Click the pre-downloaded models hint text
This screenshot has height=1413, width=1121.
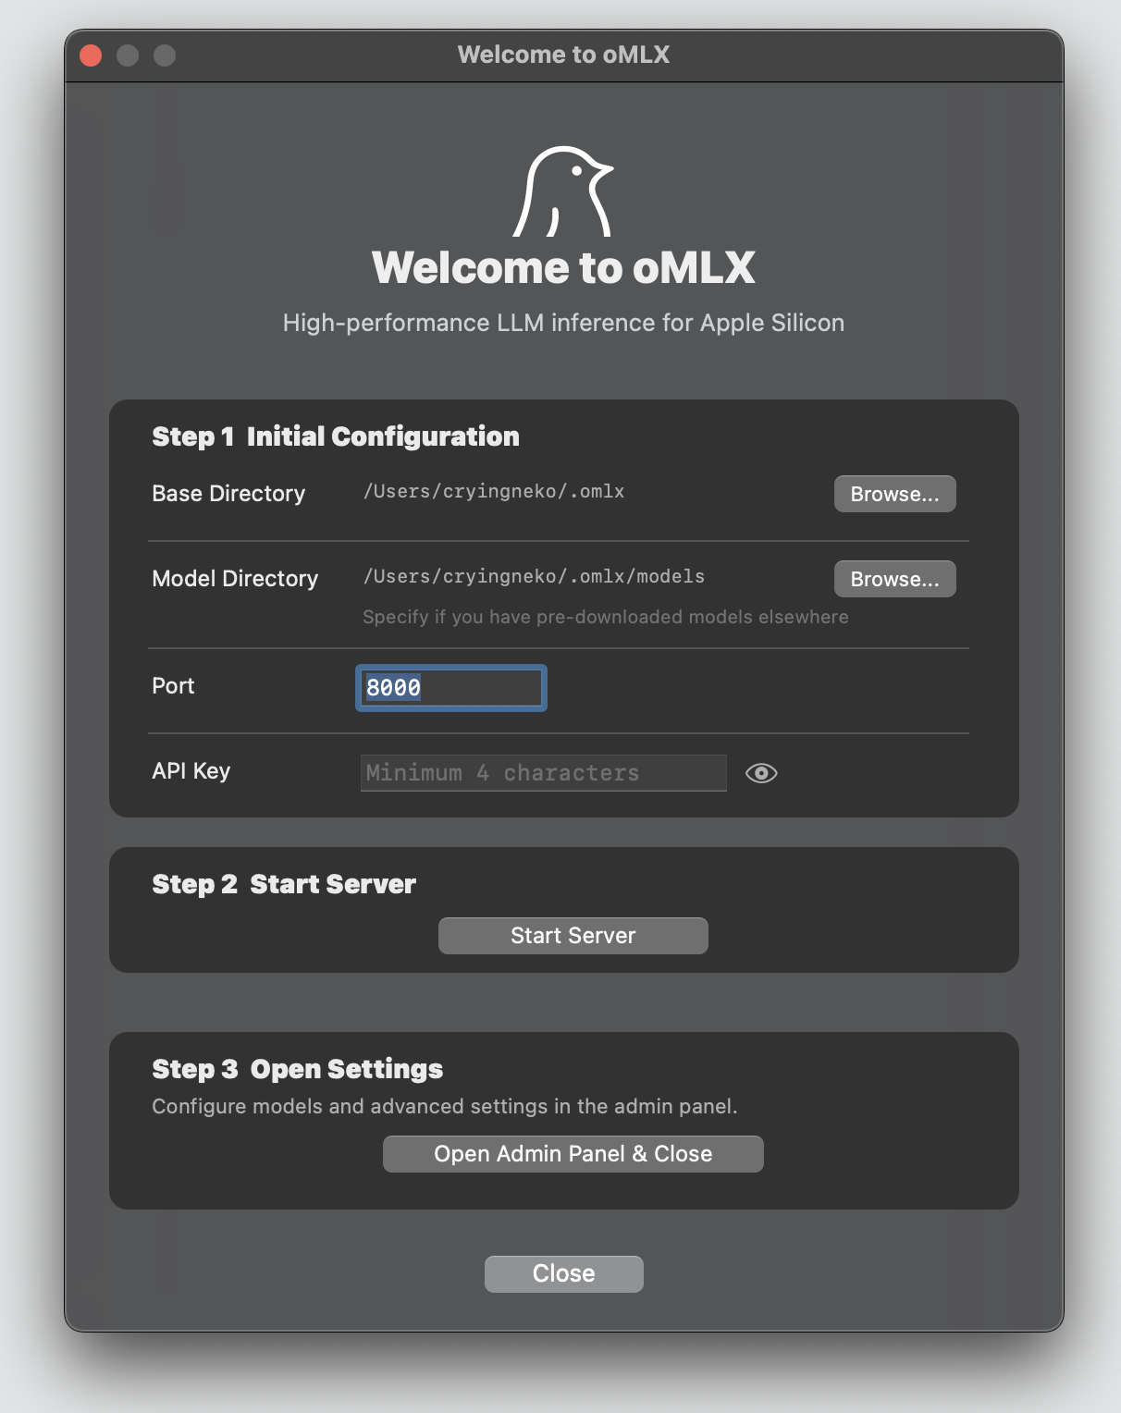click(606, 617)
